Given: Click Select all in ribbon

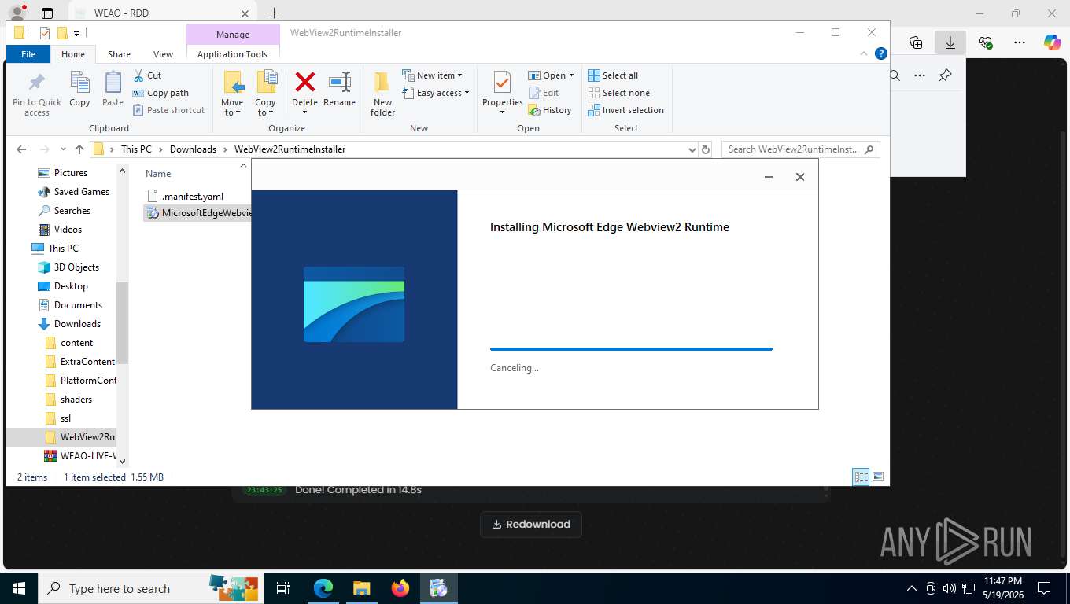Looking at the screenshot, I should click(x=613, y=75).
